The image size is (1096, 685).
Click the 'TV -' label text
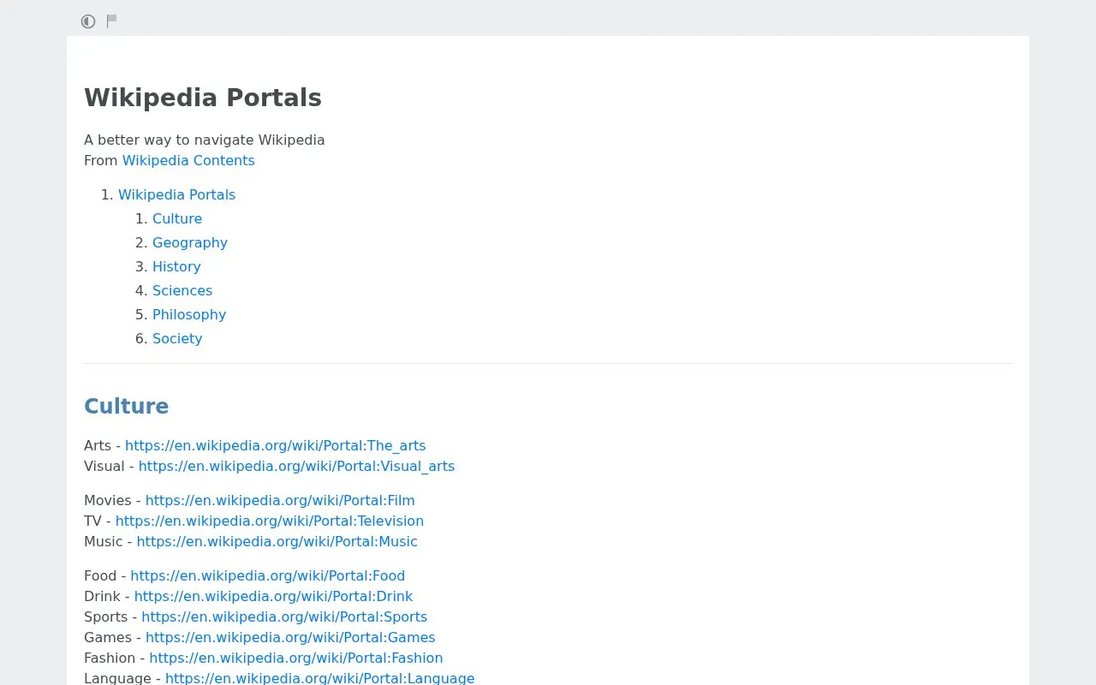(x=98, y=521)
